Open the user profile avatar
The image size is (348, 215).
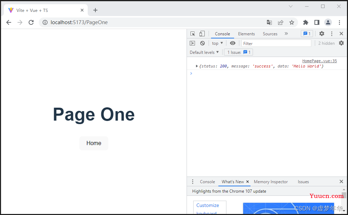pyautogui.click(x=328, y=22)
